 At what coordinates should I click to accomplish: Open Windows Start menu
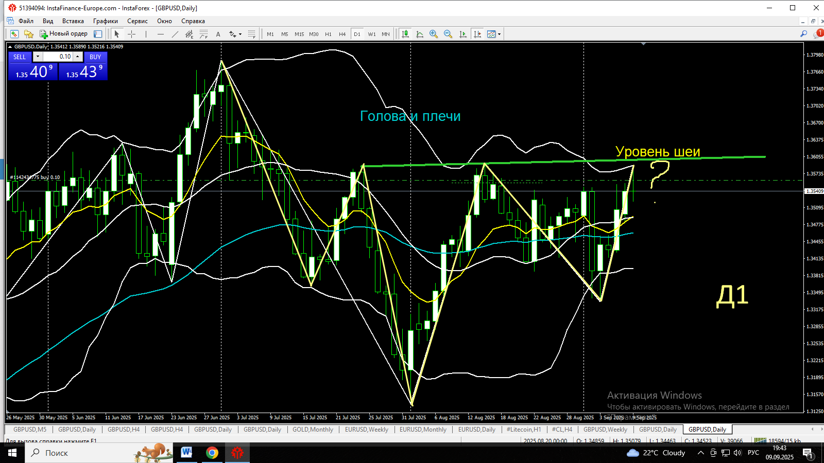pos(12,453)
